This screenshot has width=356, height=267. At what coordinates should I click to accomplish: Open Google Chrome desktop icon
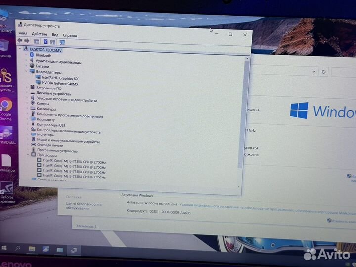click(x=6, y=109)
